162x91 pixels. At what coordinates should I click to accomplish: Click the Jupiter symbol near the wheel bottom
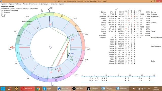tap(56, 69)
